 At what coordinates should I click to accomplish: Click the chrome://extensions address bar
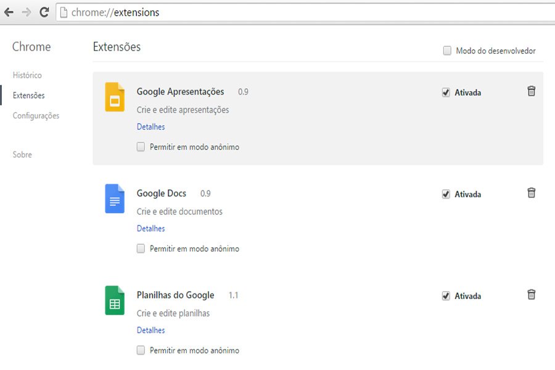coord(305,12)
